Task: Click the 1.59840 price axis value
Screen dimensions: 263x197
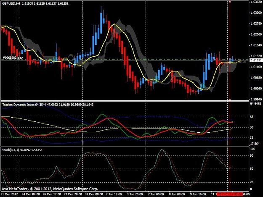Action: pyautogui.click(x=256, y=99)
